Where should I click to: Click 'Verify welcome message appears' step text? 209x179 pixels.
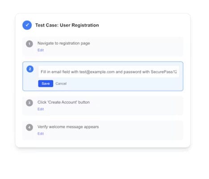point(68,127)
